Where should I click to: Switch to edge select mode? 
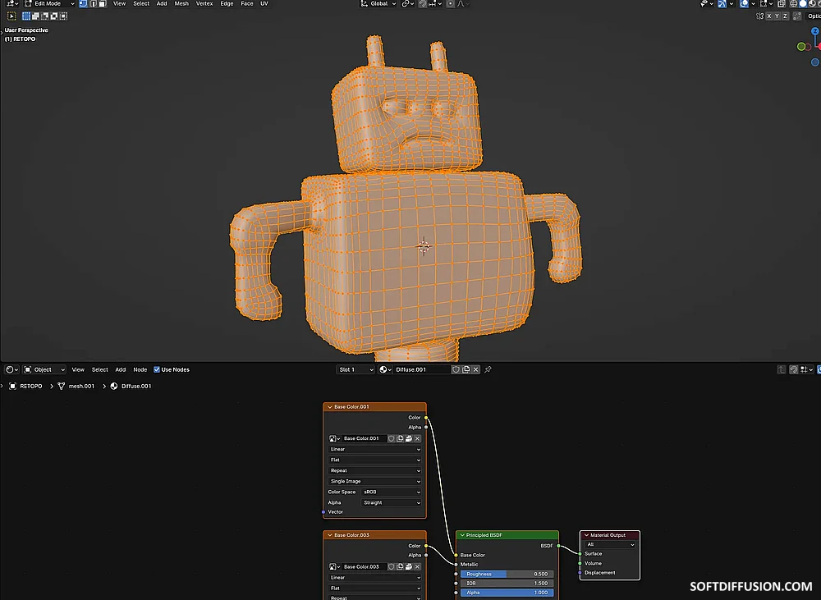(x=93, y=3)
